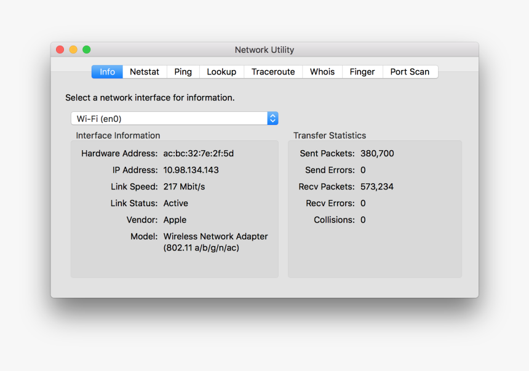Click the Collisions label
The height and width of the screenshot is (371, 529).
[335, 220]
